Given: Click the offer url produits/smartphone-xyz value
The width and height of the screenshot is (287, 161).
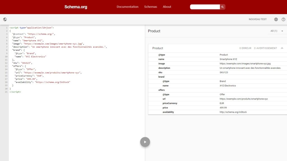Looking at the screenshot, I should click(x=244, y=99).
